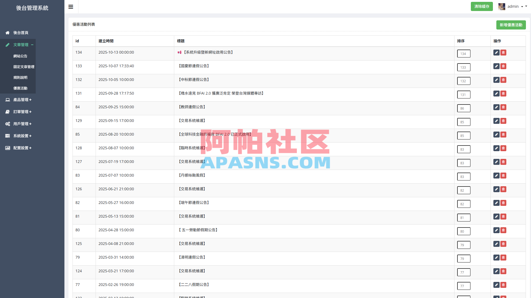Click the edit pencil icon for announcement 134
This screenshot has width=531, height=298.
coord(496,53)
